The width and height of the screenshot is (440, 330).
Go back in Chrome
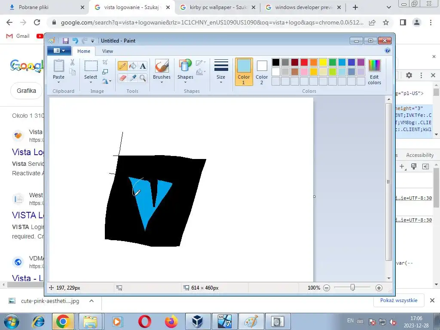(x=9, y=22)
